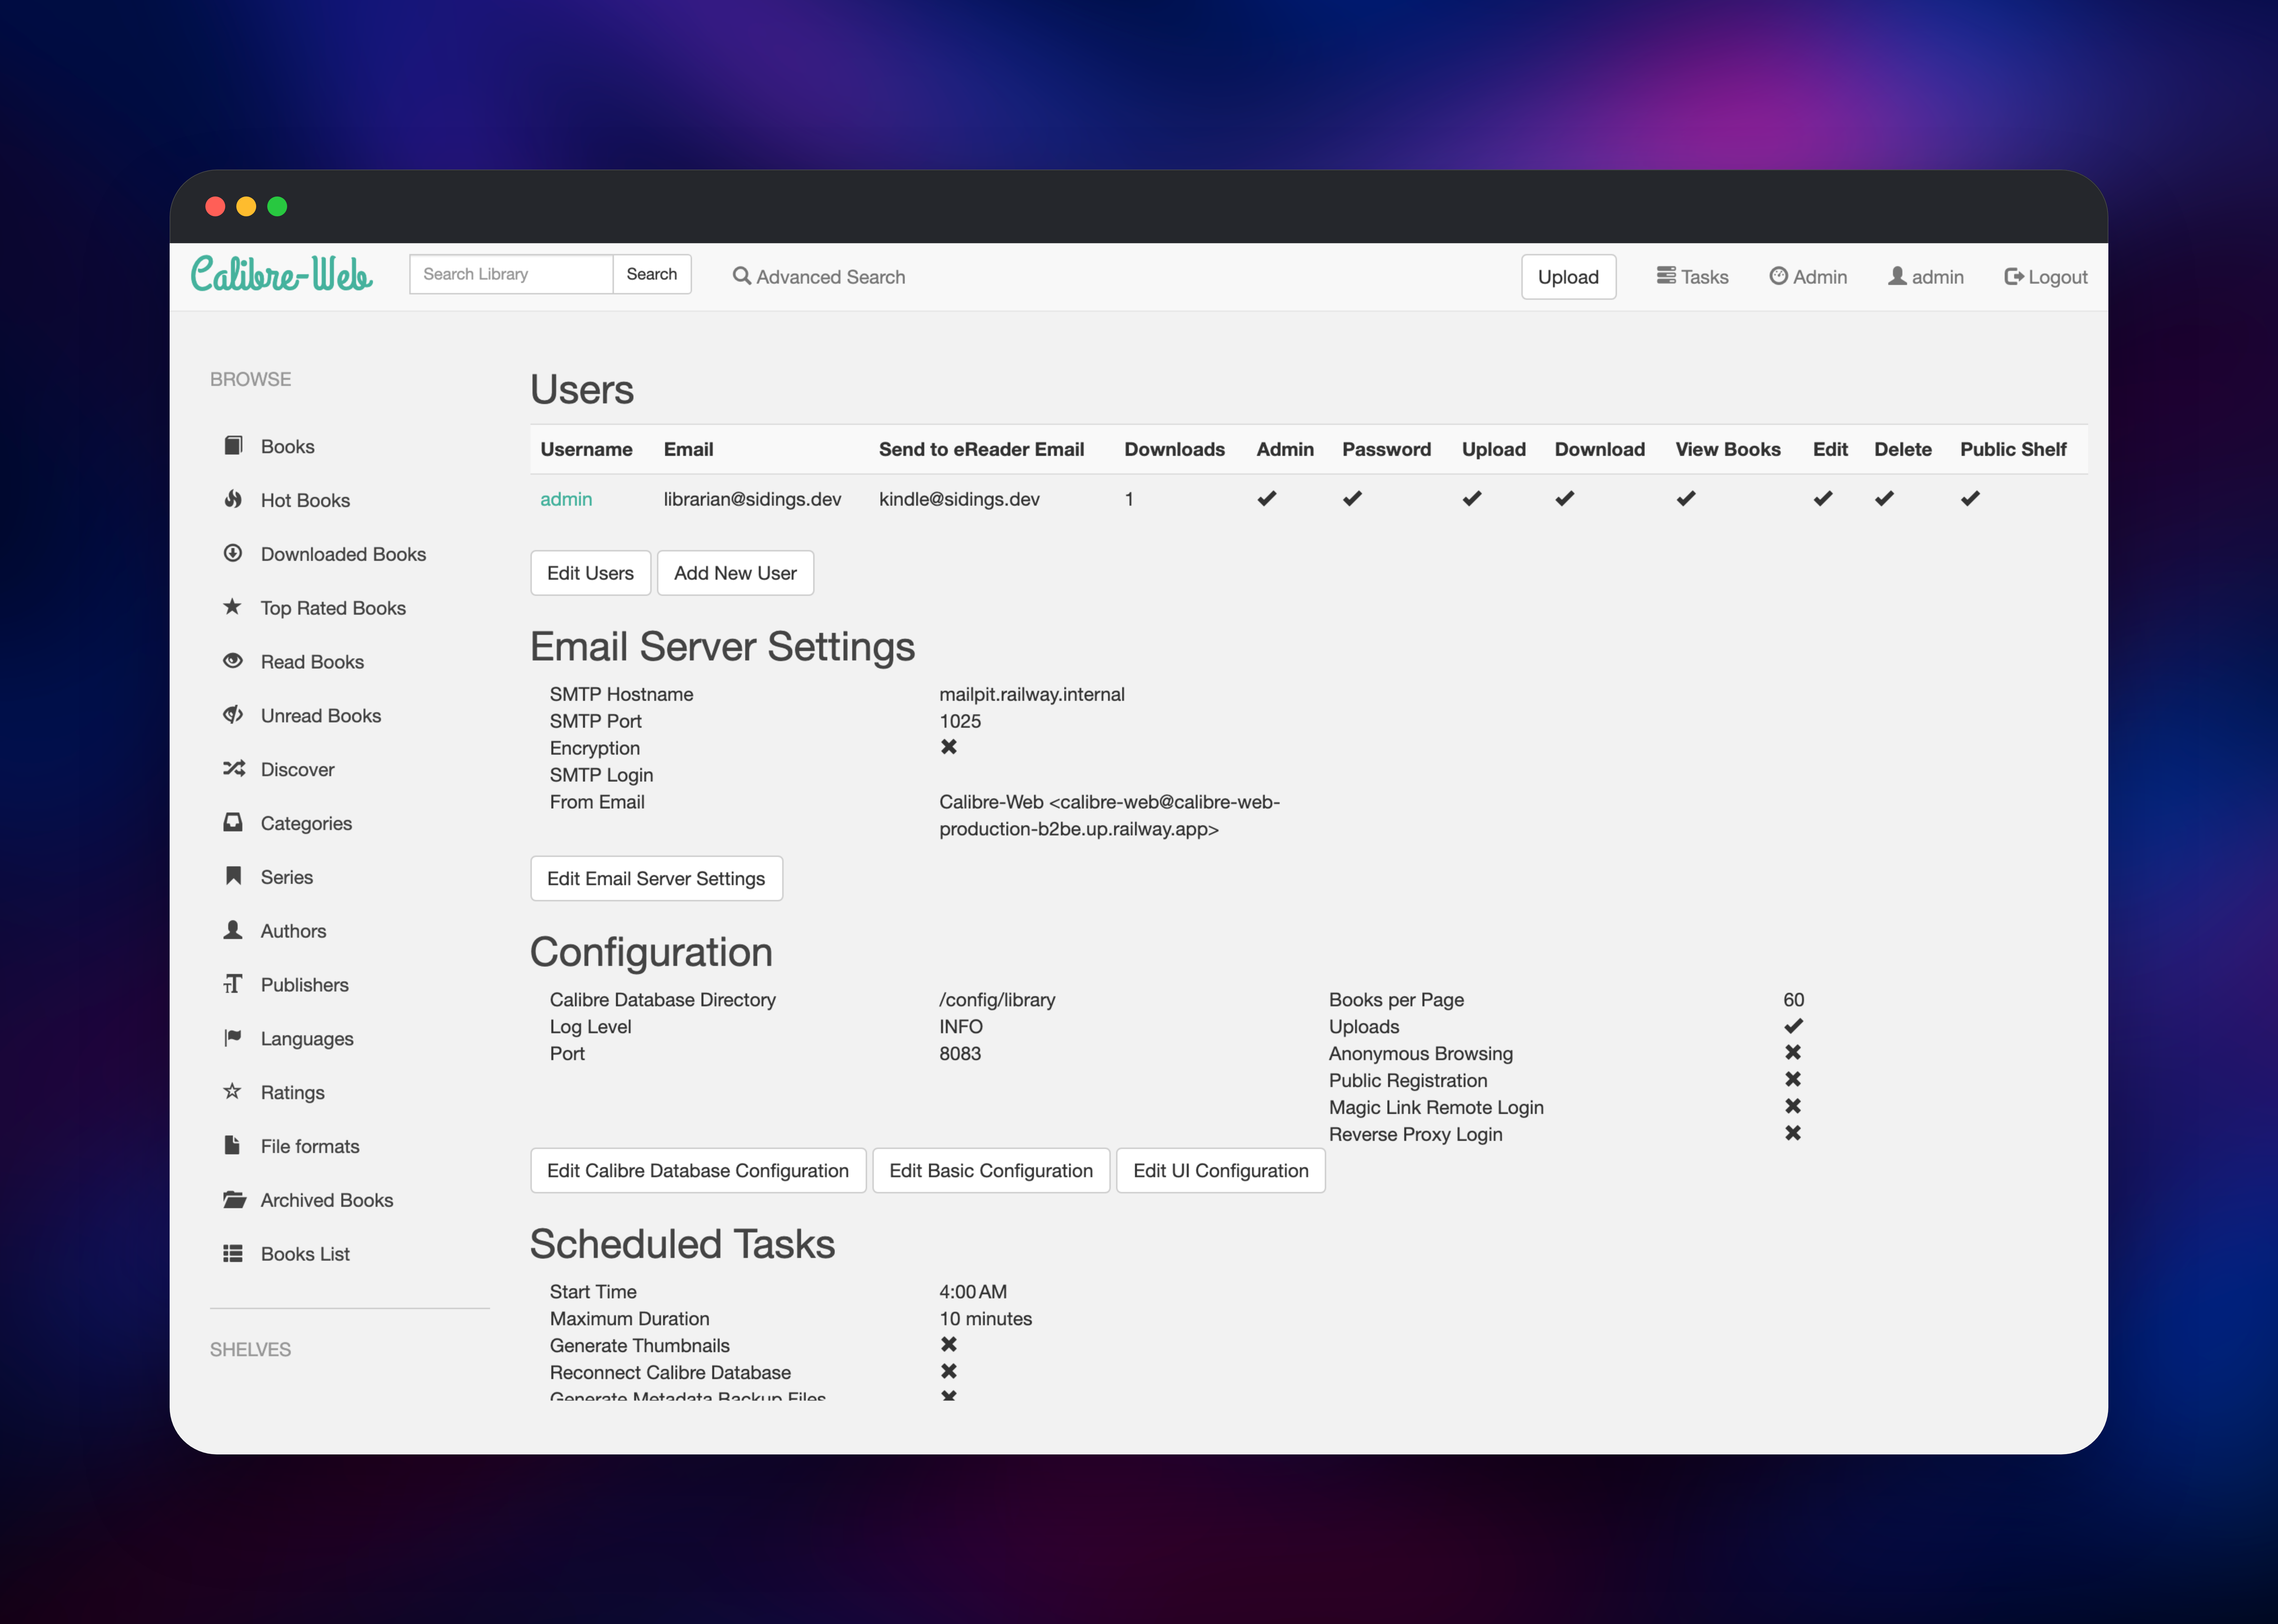The height and width of the screenshot is (1624, 2278).
Task: Open Unread Books in sidebar
Action: 321,716
